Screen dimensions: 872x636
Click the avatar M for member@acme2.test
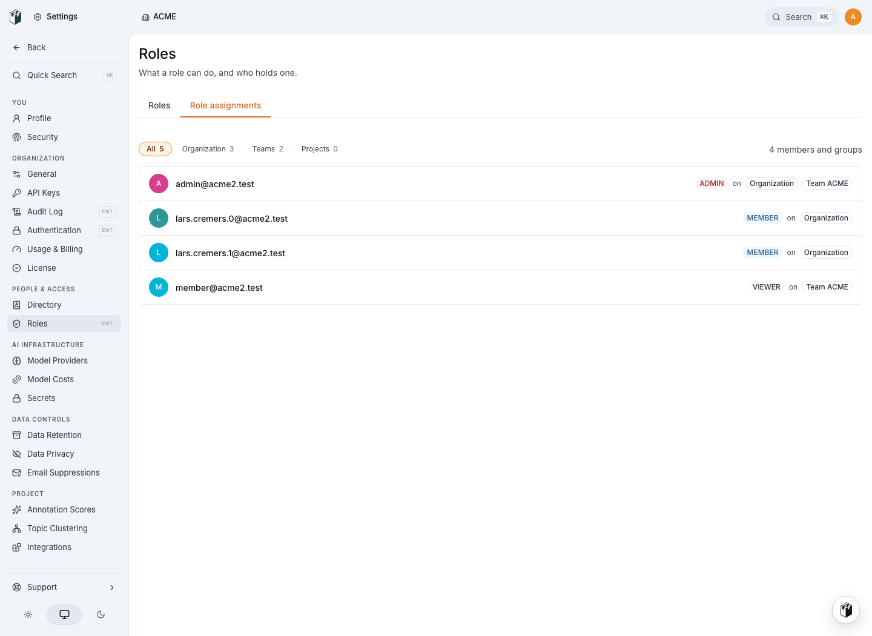pyautogui.click(x=159, y=287)
